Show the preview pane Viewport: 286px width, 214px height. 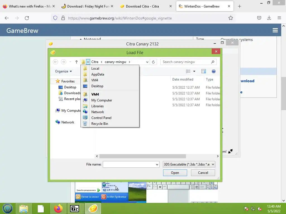click(x=204, y=71)
